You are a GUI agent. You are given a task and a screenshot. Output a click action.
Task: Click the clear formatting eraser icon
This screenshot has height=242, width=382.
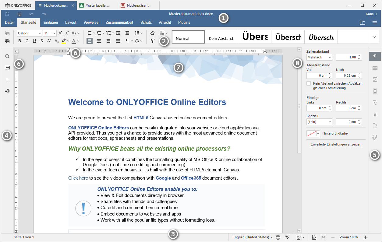coord(153,33)
